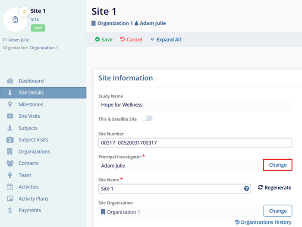Go to the Organizations sidebar section

(34, 151)
